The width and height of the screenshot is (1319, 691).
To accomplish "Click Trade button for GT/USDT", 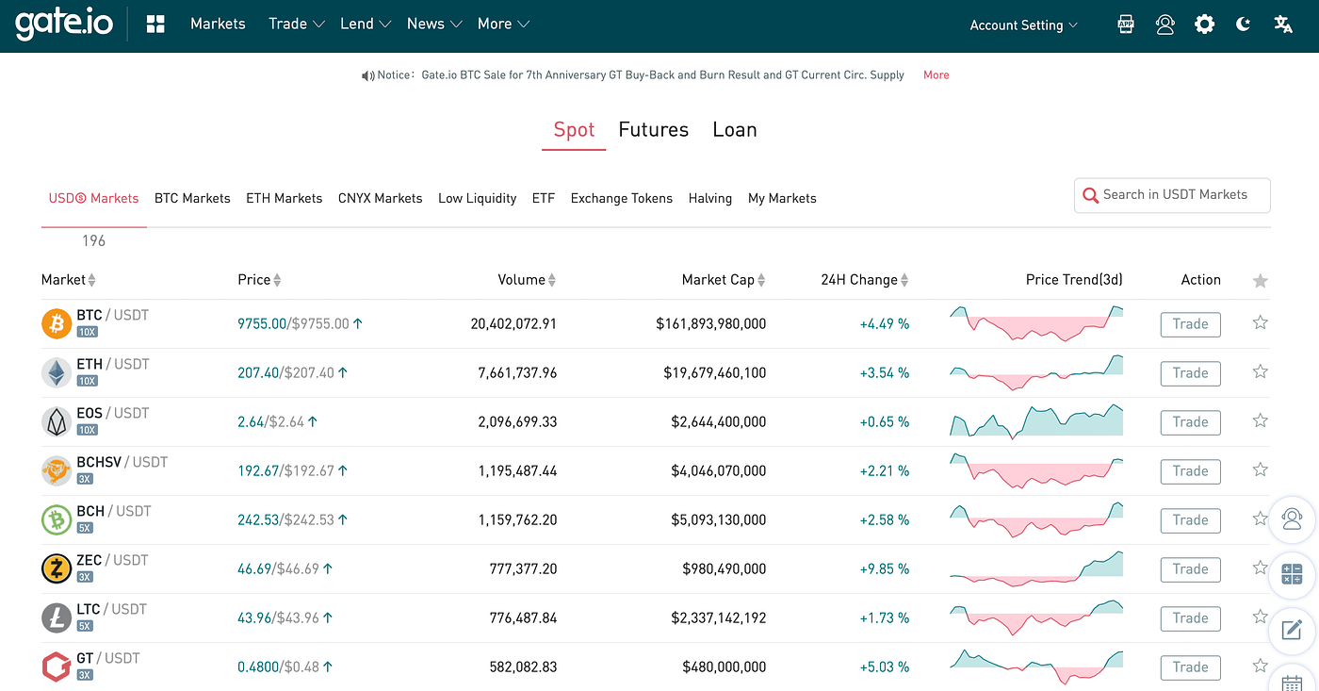I will [1190, 667].
